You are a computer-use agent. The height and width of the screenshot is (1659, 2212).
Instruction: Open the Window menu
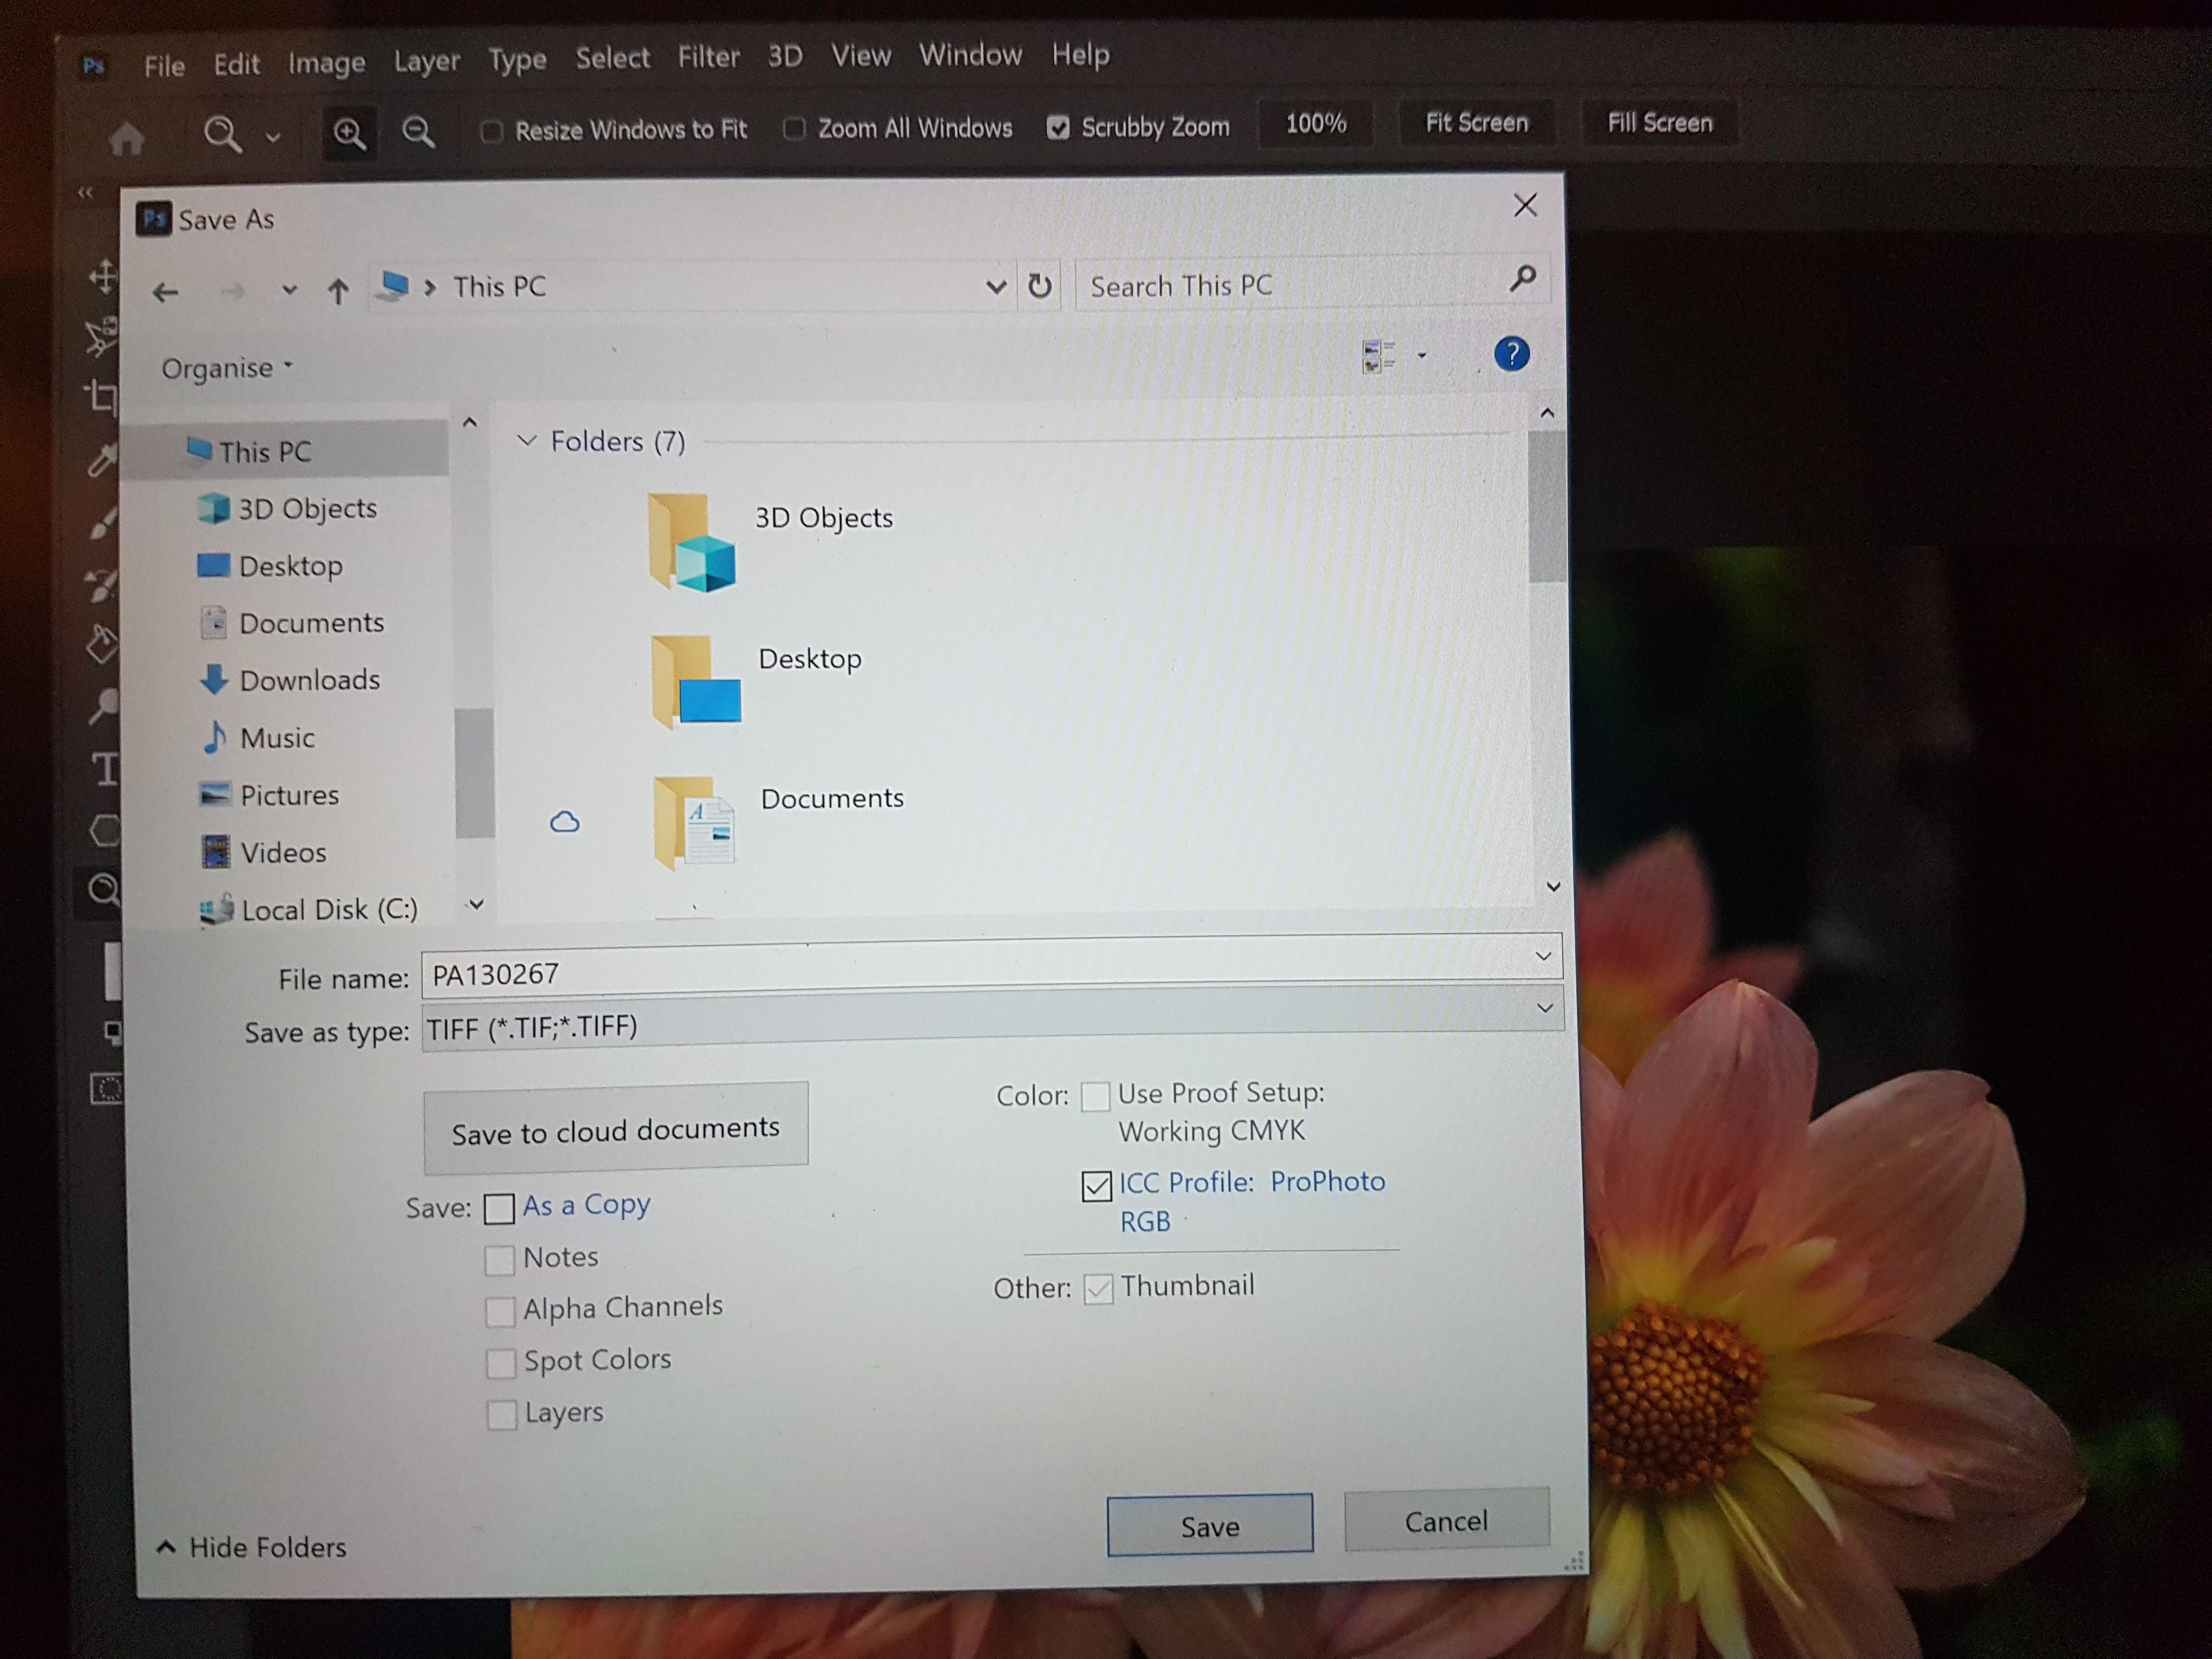click(x=970, y=54)
